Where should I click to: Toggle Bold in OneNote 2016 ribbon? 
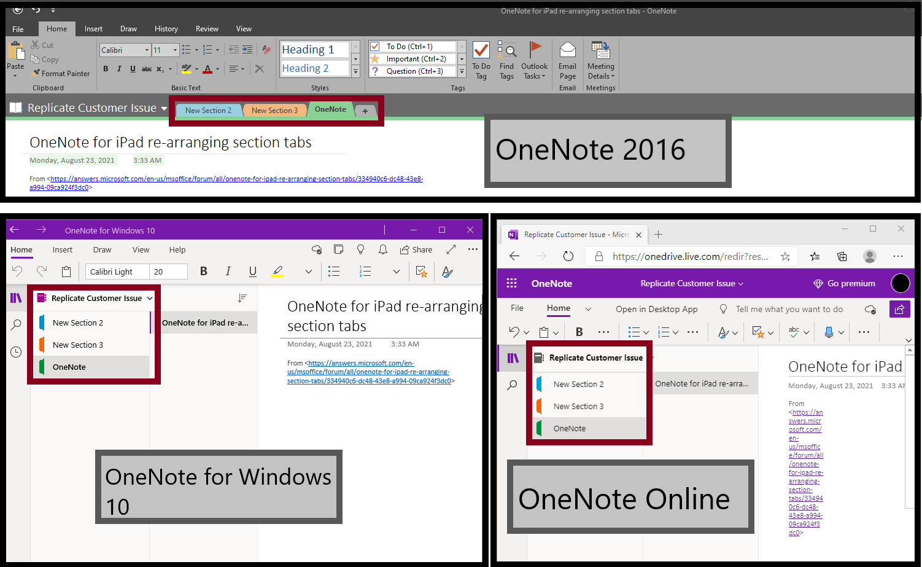pyautogui.click(x=106, y=69)
